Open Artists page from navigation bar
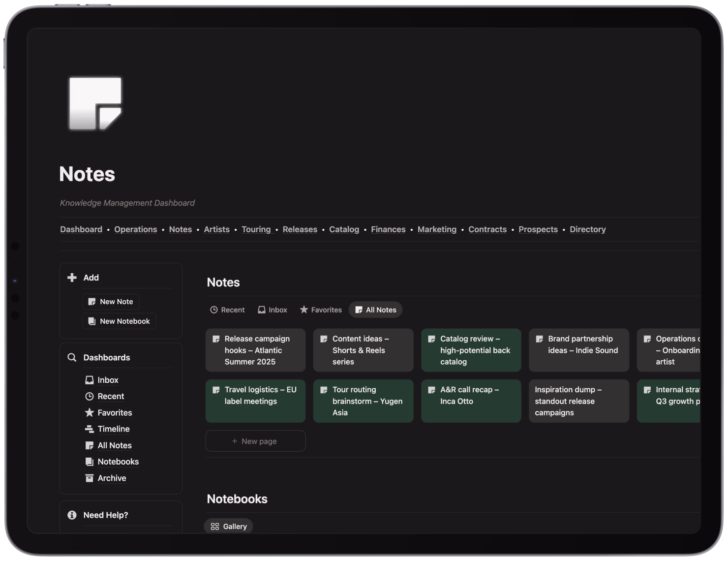The image size is (728, 561). point(217,229)
